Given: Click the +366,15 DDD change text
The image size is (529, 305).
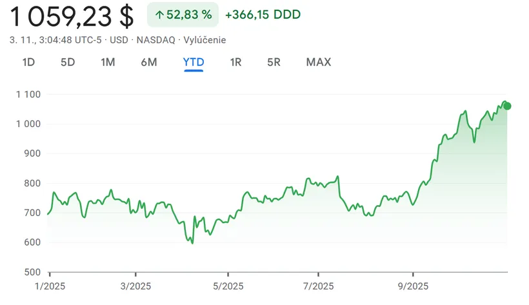Looking at the screenshot, I should (x=263, y=15).
